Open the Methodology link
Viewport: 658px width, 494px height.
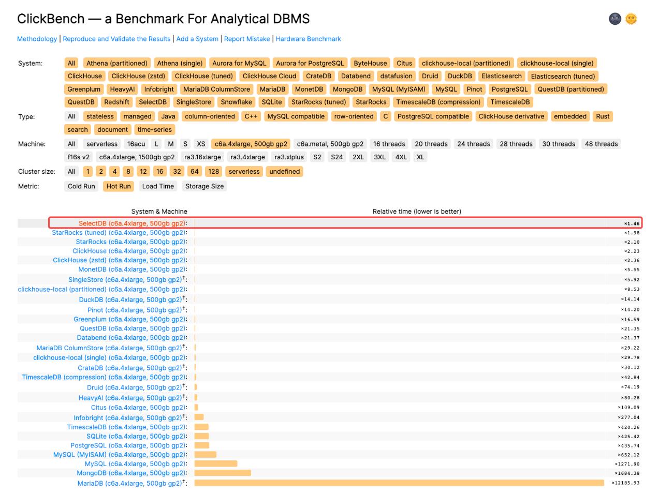pyautogui.click(x=37, y=38)
